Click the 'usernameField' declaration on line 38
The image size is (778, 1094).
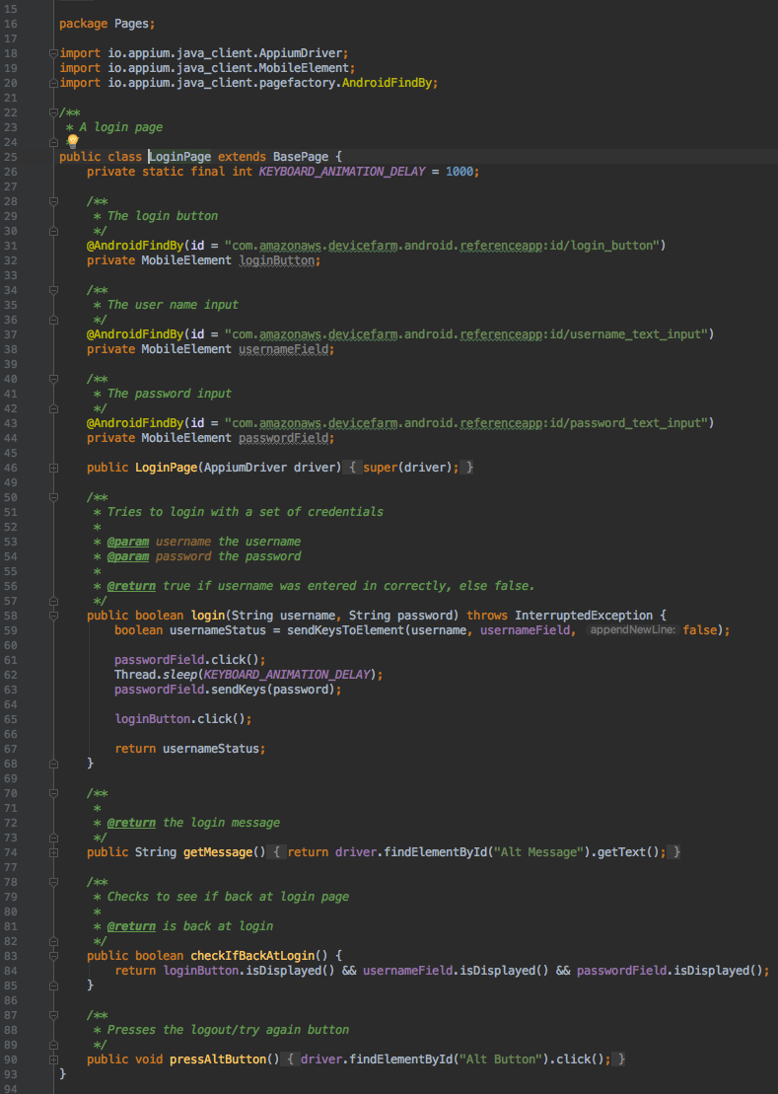coord(284,349)
